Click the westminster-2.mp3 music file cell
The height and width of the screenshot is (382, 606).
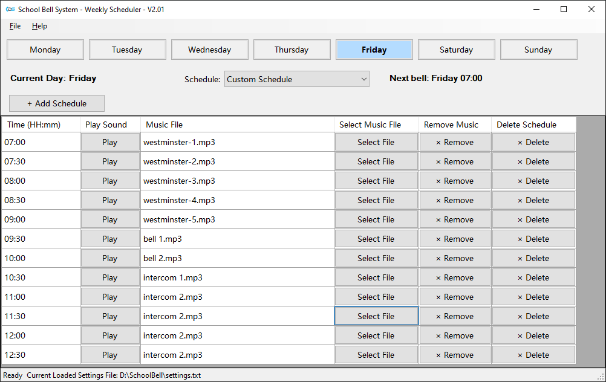pos(237,161)
